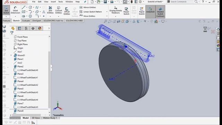
Task: Select the Polygon sketch tool
Action: tap(30, 16)
